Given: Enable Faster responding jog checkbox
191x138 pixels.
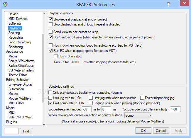Looking at the screenshot, I should (x=142, y=98).
